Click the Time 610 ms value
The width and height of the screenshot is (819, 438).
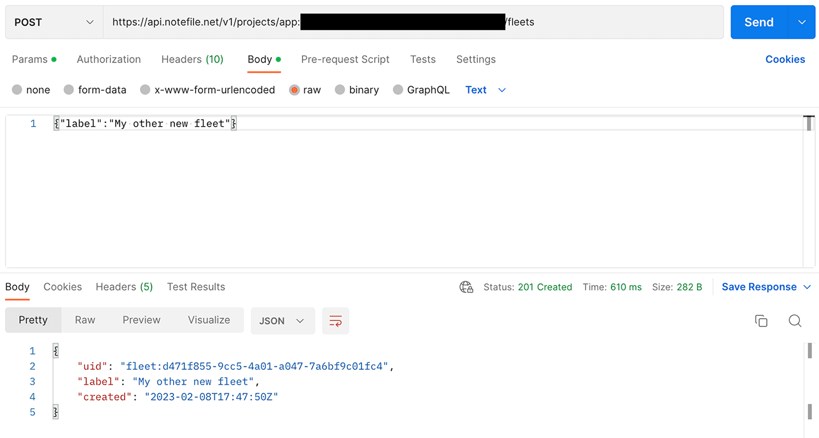(x=626, y=287)
